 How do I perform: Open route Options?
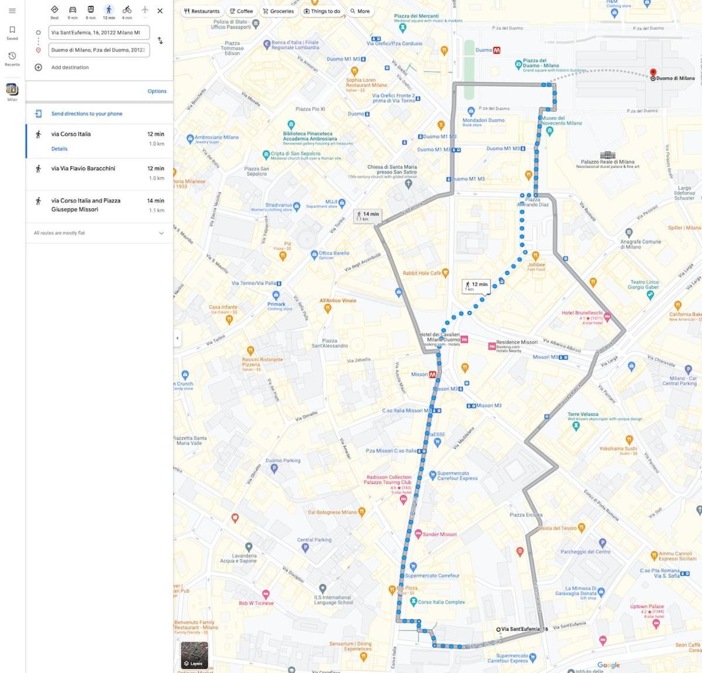point(157,91)
